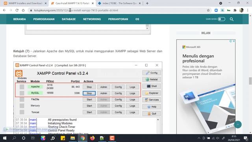Open the PEMROGRAMAN menu item
The height and width of the screenshot is (142, 252).
click(44, 19)
